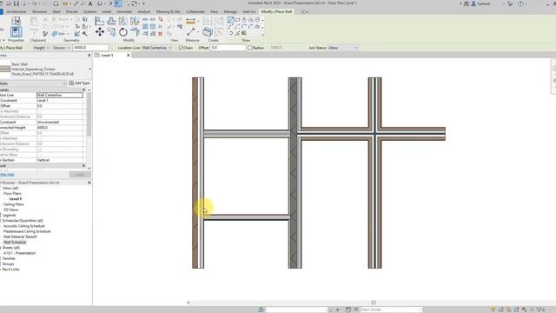Close the Project Browser panel
Screen dimensions: 556x313
click(x=89, y=183)
